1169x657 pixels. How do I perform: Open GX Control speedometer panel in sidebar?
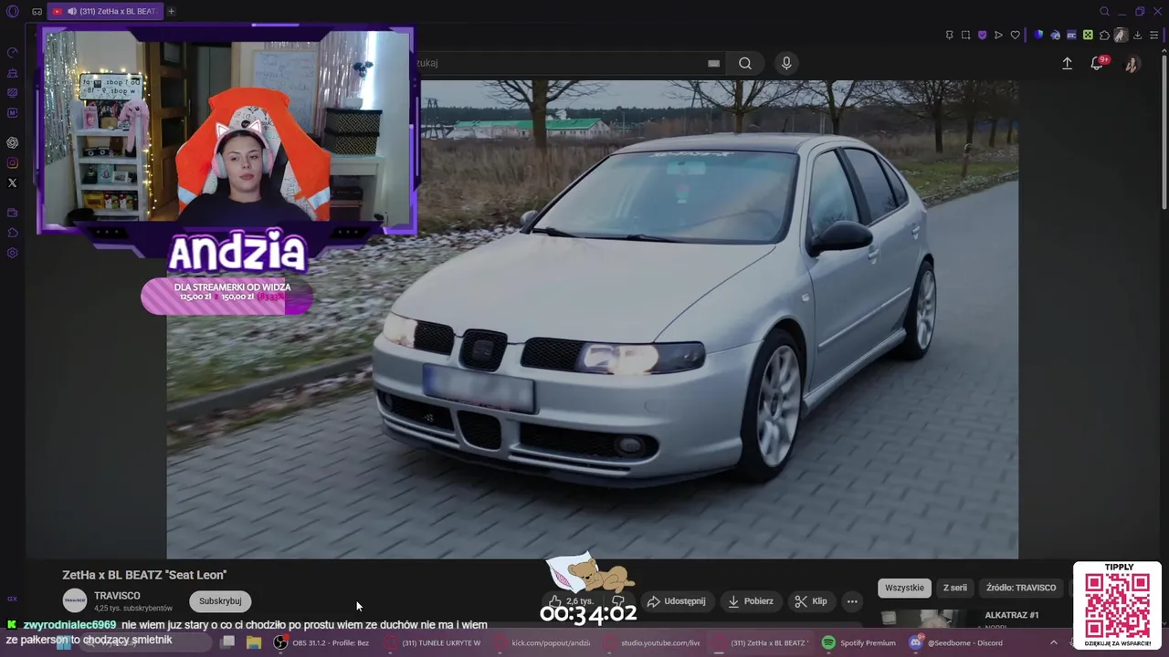12,52
